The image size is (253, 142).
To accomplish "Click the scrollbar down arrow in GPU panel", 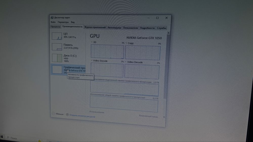I will click(164, 117).
